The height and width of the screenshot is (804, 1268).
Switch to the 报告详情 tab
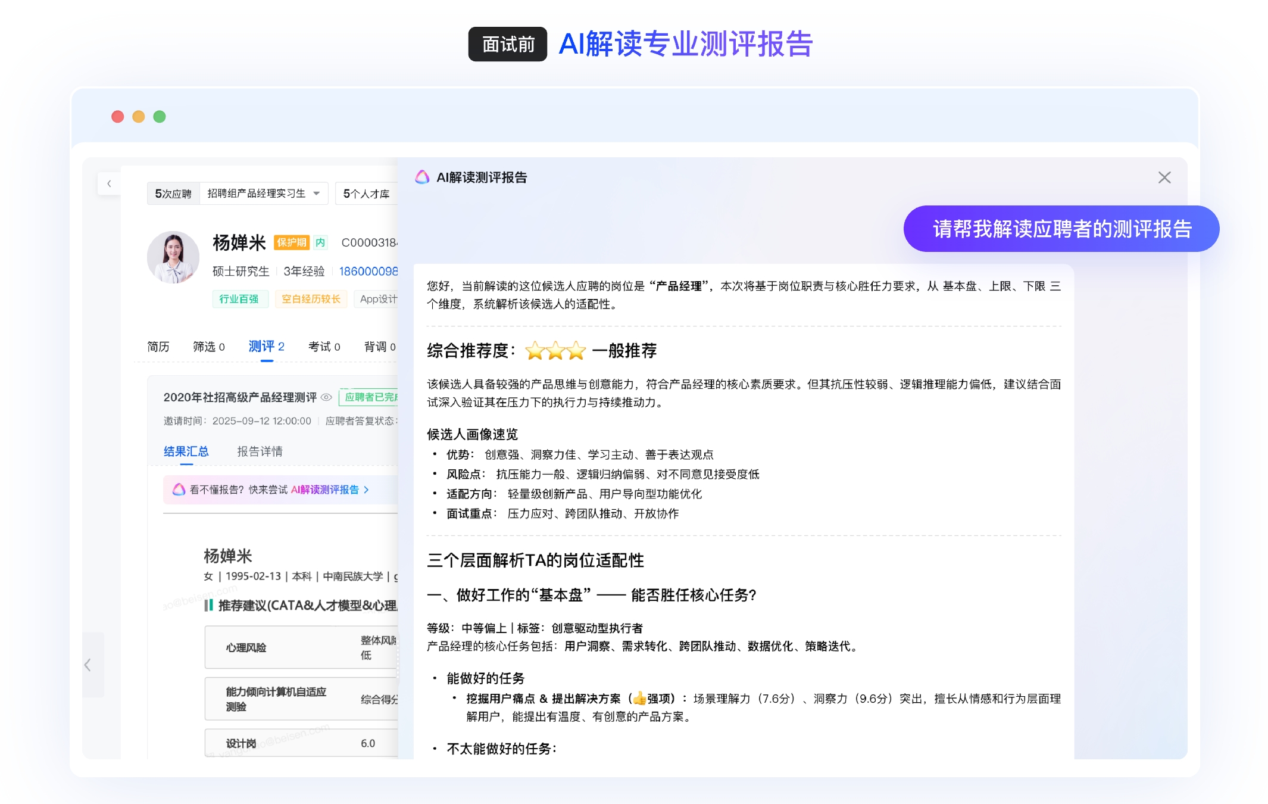pos(260,451)
